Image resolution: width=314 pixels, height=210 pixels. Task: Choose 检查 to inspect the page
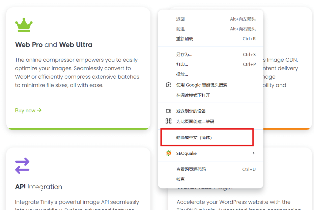pos(180,179)
